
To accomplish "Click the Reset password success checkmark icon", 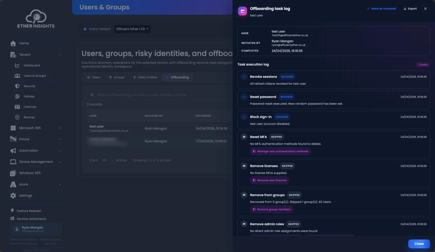I will pyautogui.click(x=244, y=97).
